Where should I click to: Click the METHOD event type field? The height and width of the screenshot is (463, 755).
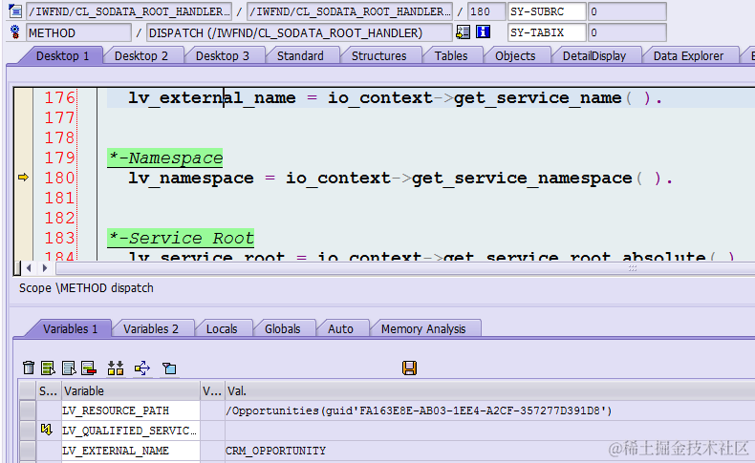78,32
